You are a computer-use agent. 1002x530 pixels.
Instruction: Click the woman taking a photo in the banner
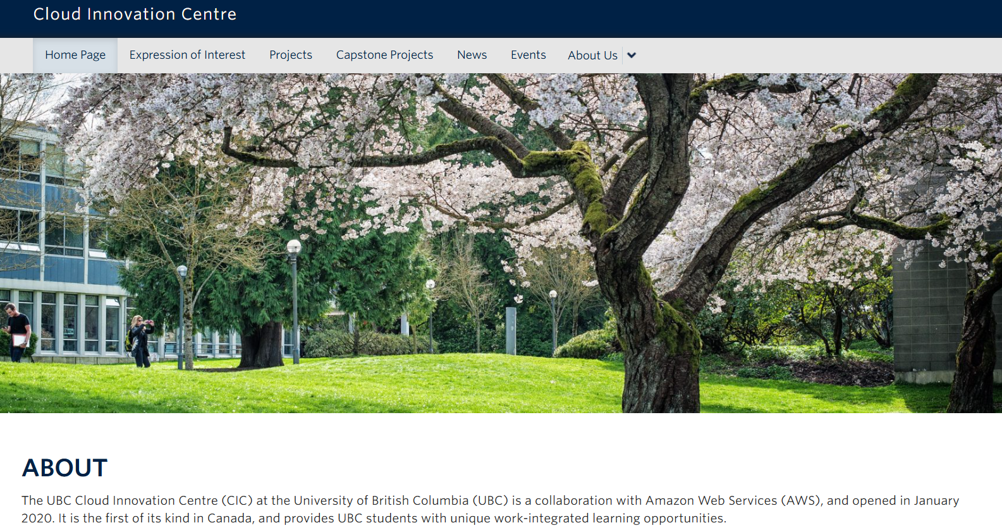[x=140, y=341]
